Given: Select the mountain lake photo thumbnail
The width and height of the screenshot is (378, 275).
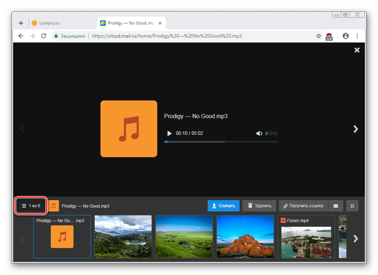Looking at the screenshot, I should click(x=123, y=237).
